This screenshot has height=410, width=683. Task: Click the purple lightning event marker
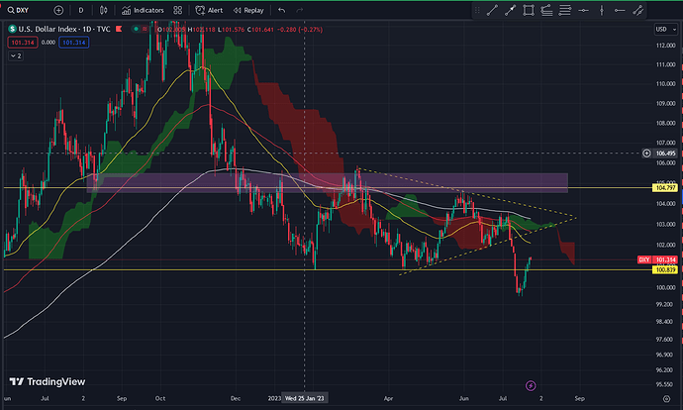tap(531, 385)
